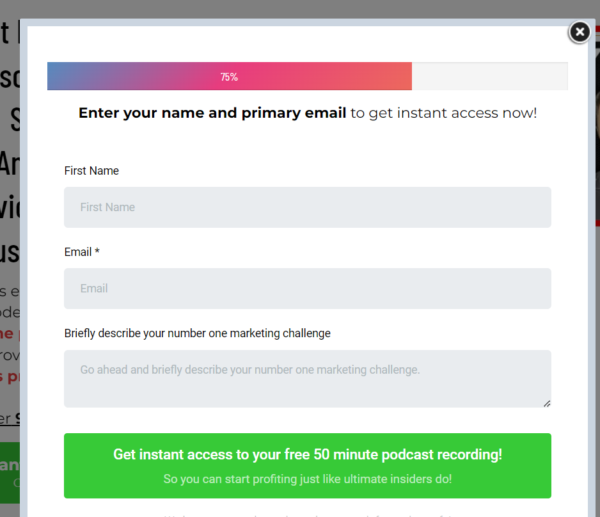This screenshot has height=517, width=600.
Task: Click the "Briefly describe your number one marketing challenge" label
Action: click(197, 333)
